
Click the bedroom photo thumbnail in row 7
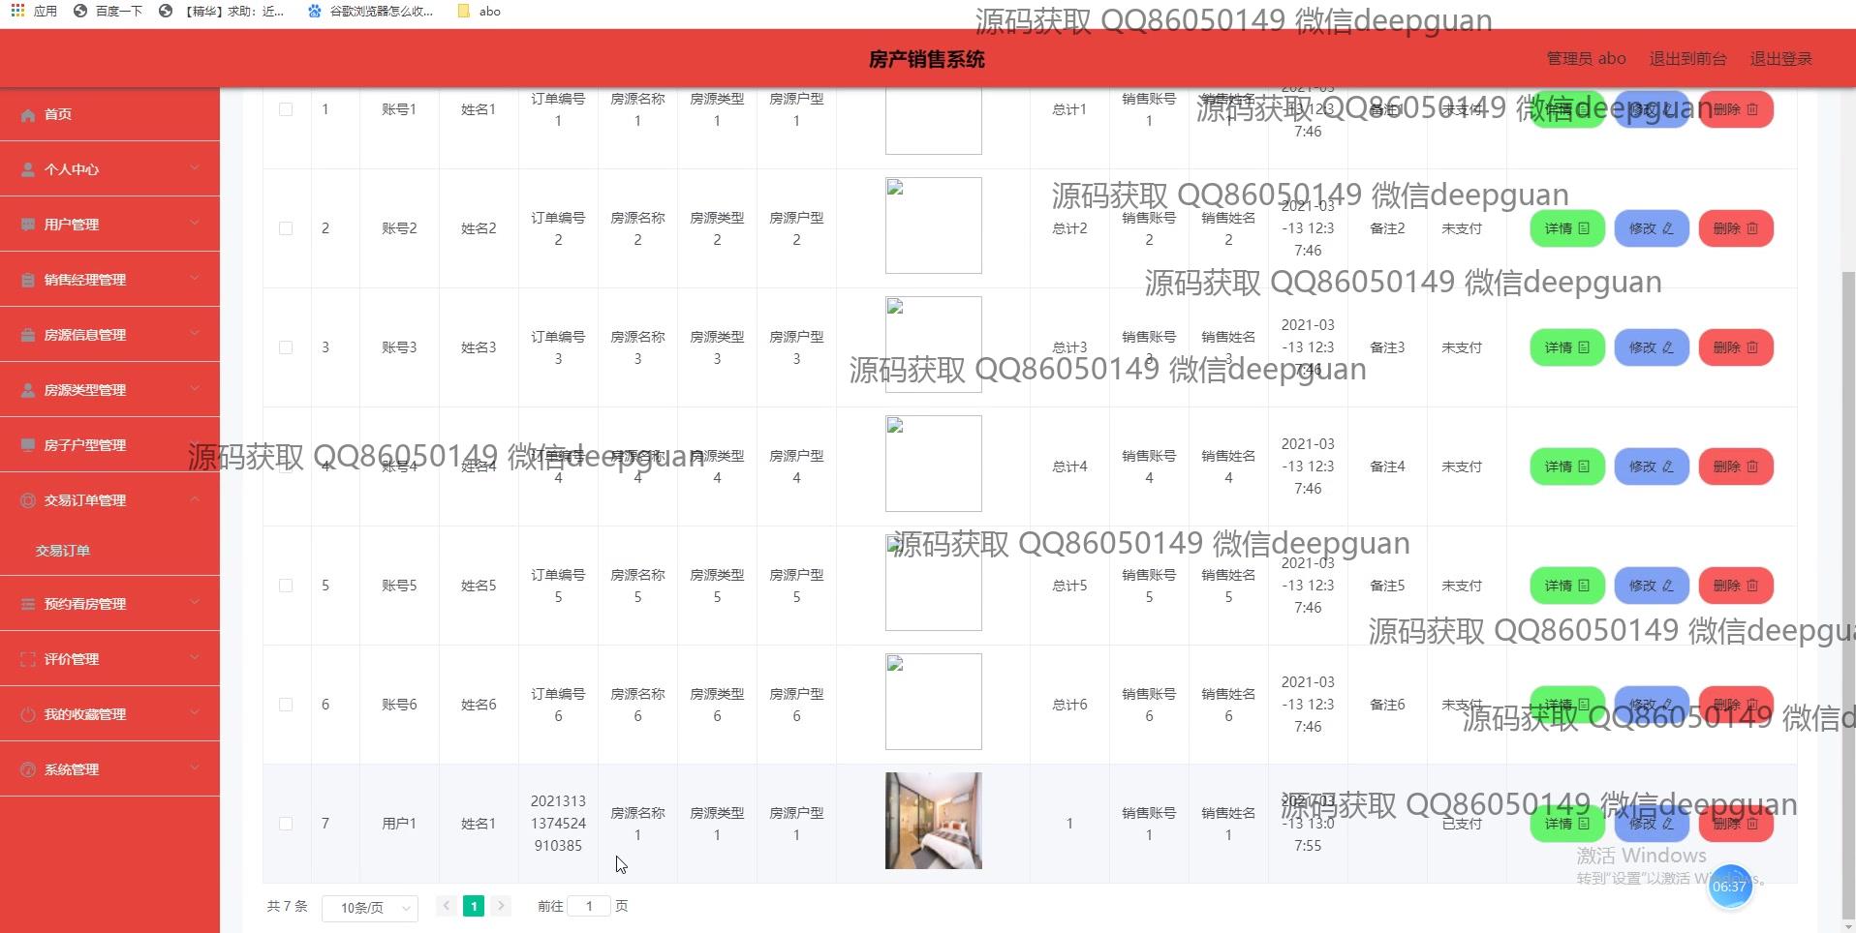tap(934, 821)
